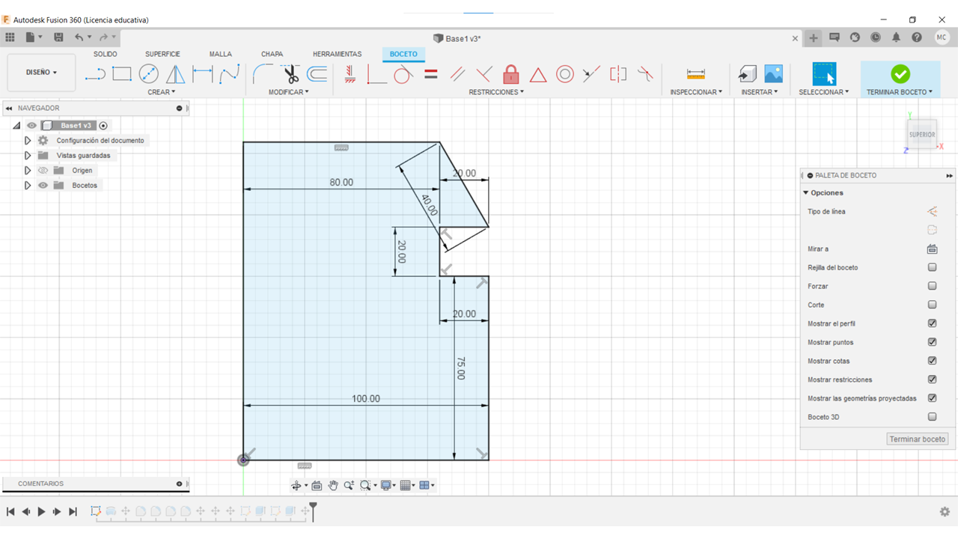Click the green Finish Sketch checkmark
958x539 pixels.
point(900,73)
